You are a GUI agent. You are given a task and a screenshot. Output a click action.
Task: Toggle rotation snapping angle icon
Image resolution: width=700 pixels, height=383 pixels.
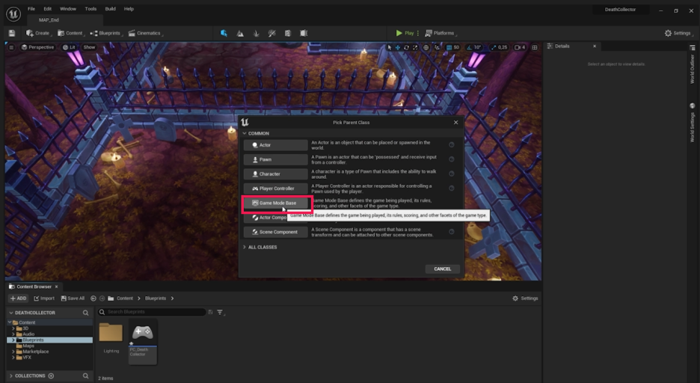point(469,47)
